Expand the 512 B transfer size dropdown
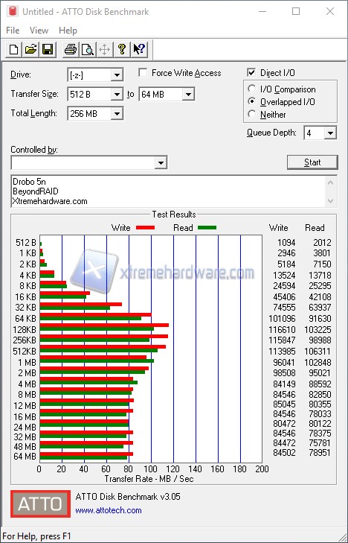 click(x=117, y=94)
